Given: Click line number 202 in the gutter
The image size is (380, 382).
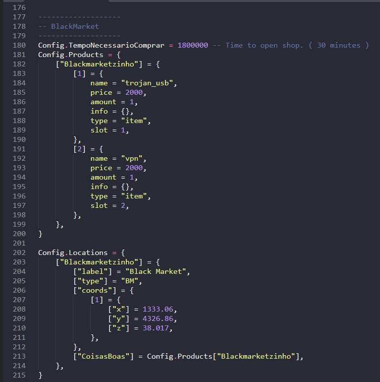Looking at the screenshot, I should coord(19,253).
